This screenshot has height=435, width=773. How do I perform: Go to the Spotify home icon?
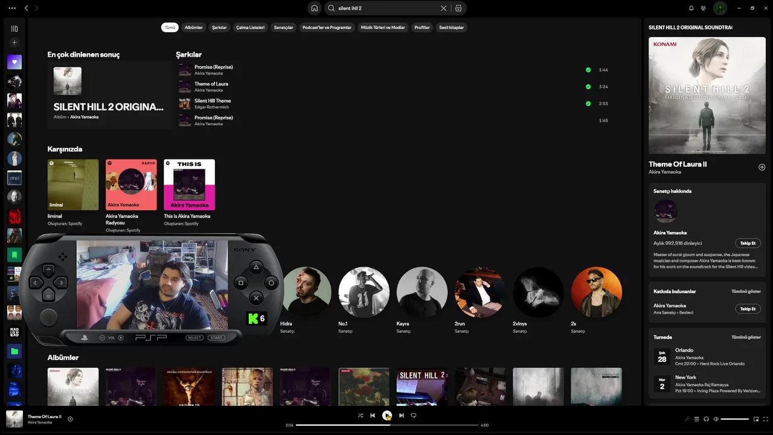(314, 8)
